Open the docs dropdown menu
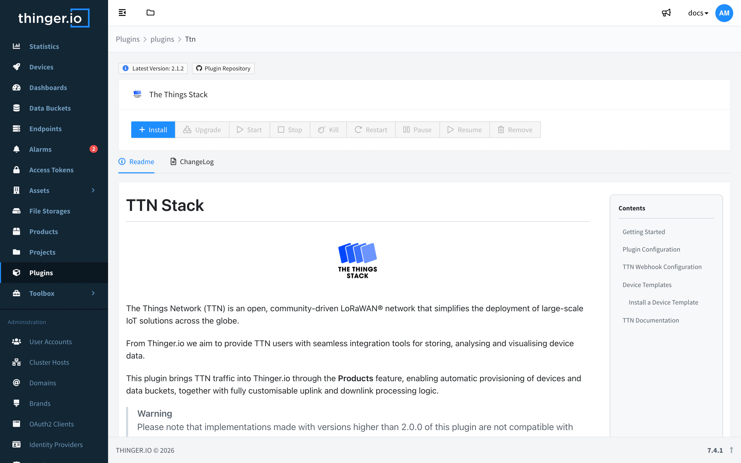Viewport: 741px width, 463px height. [x=698, y=13]
